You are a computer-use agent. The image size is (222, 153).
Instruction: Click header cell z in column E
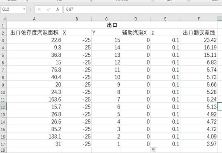click(165, 32)
